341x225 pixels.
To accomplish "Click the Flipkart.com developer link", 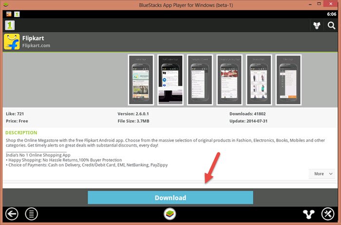I will [x=36, y=46].
